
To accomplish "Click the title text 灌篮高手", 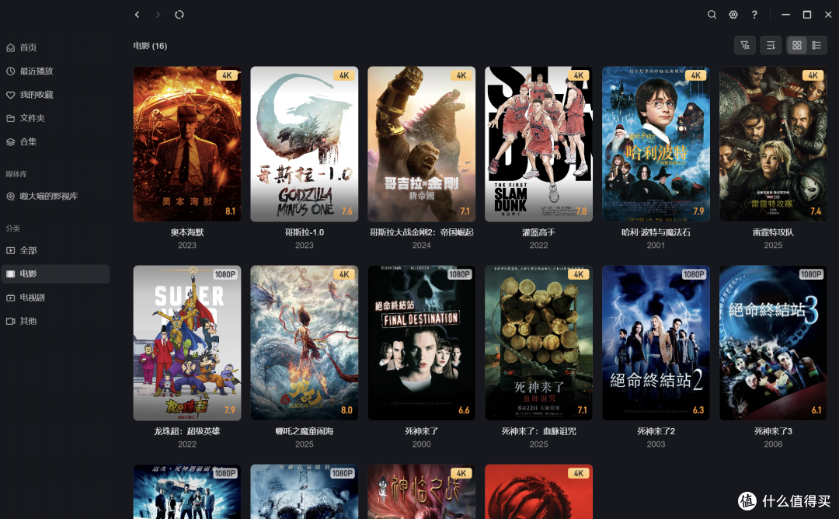I will [x=539, y=232].
